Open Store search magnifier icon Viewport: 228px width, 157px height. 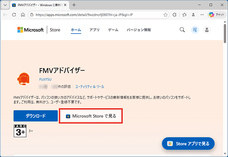(x=182, y=30)
